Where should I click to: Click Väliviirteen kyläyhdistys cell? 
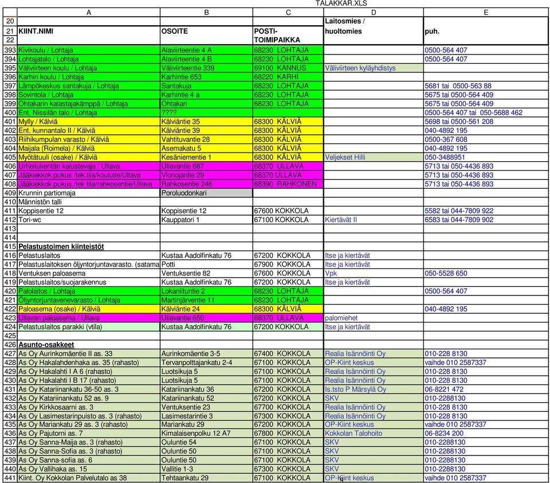tap(373, 68)
